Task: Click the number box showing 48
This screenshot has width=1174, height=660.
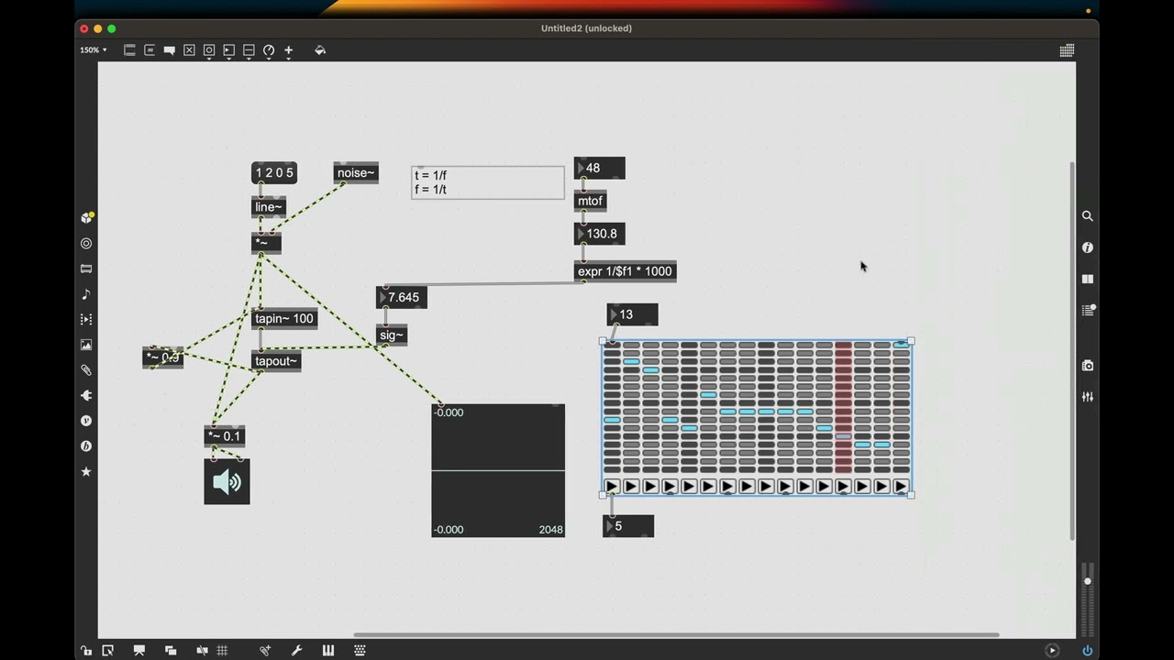Action: [600, 169]
